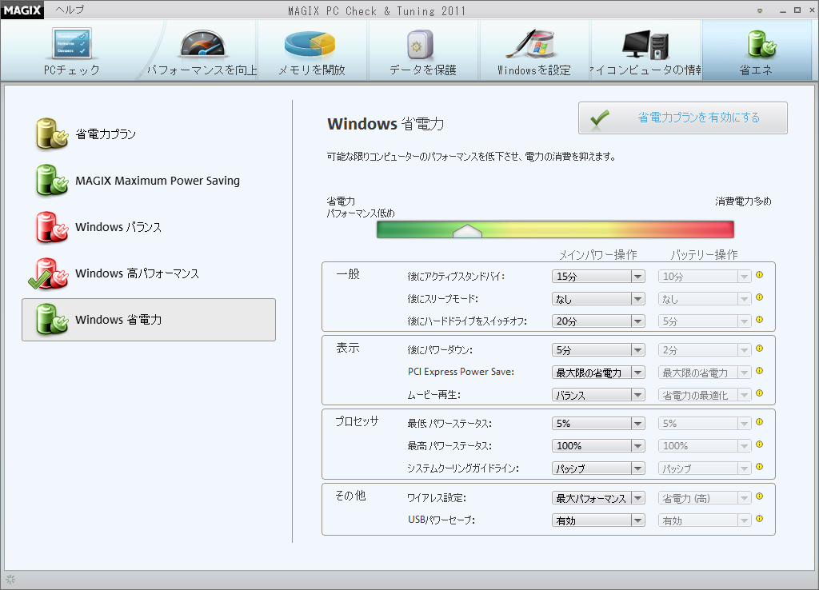Open main power 最低パワーステータス 5% dropdown
This screenshot has width=819, height=590.
[x=598, y=424]
